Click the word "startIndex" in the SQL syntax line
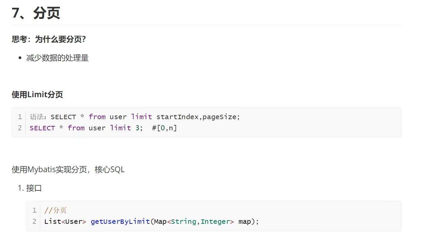This screenshot has height=238, width=424. click(x=177, y=117)
